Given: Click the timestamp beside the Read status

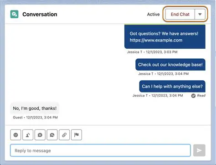Looking at the screenshot, I should (x=158, y=96).
